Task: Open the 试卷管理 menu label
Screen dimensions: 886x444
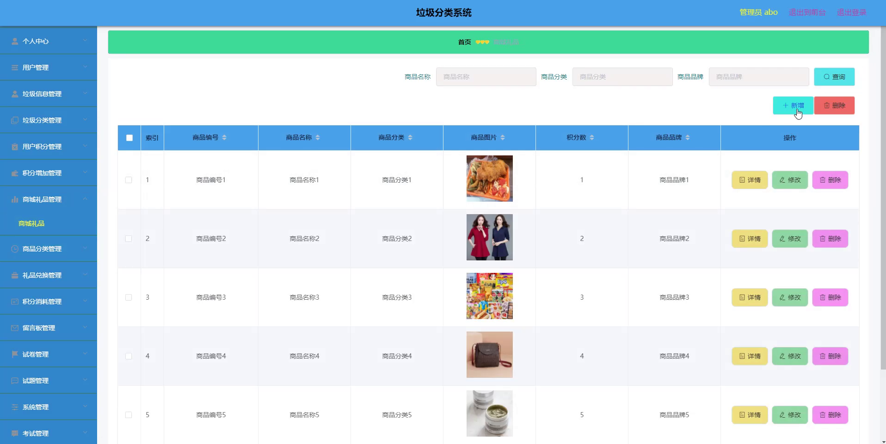Action: click(x=36, y=354)
